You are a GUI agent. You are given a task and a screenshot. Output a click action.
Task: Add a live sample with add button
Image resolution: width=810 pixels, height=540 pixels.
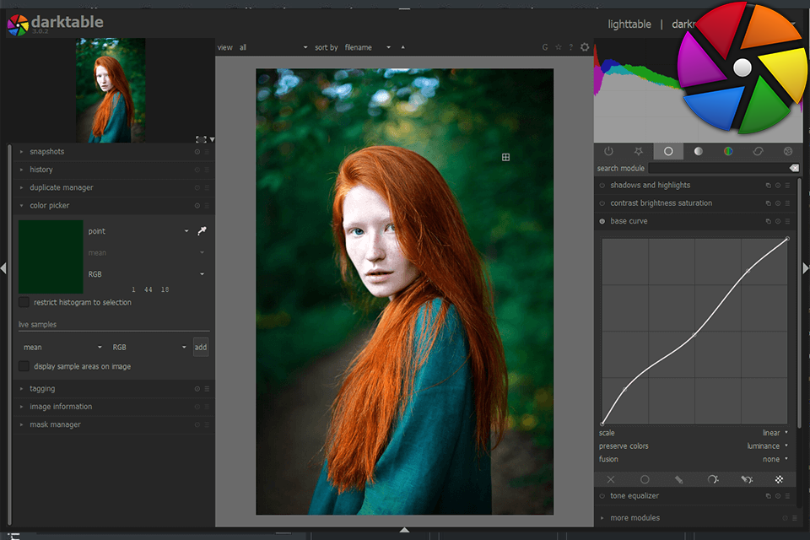pos(201,348)
